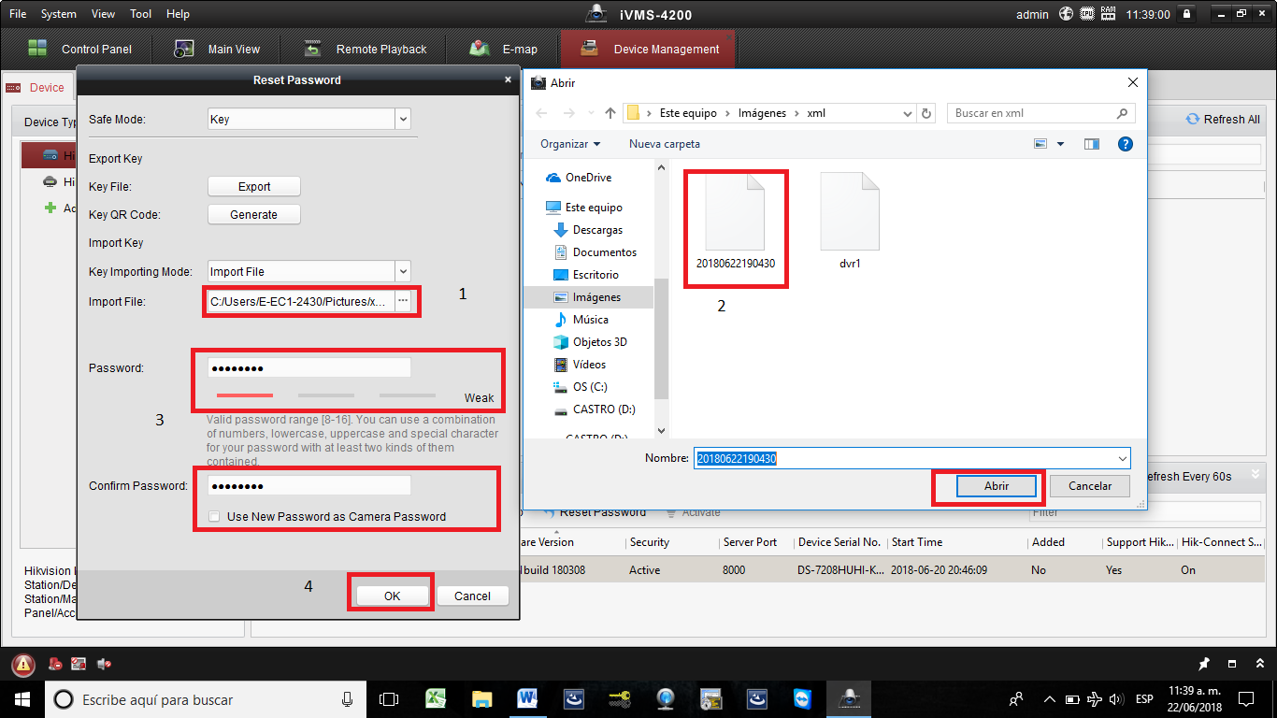The width and height of the screenshot is (1277, 718).
Task: Click the CPU usage indicator icon
Action: tap(1087, 14)
